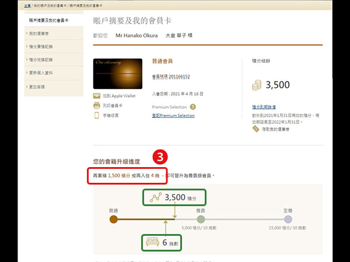The height and width of the screenshot is (262, 350).
Task: Click the gold coins points balance icon
Action: 256,85
